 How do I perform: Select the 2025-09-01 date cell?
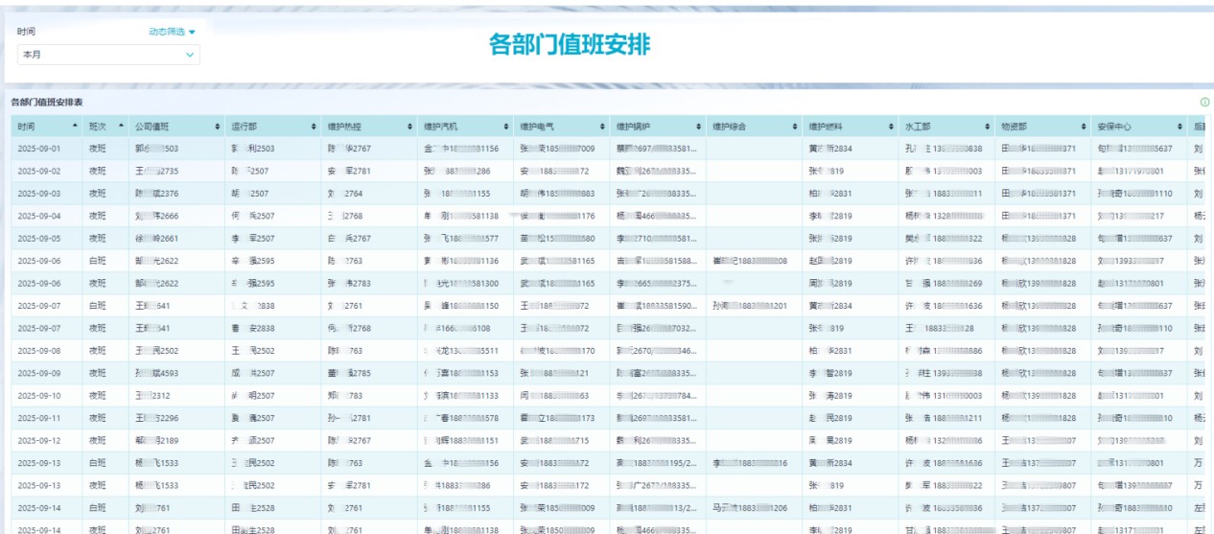(39, 149)
